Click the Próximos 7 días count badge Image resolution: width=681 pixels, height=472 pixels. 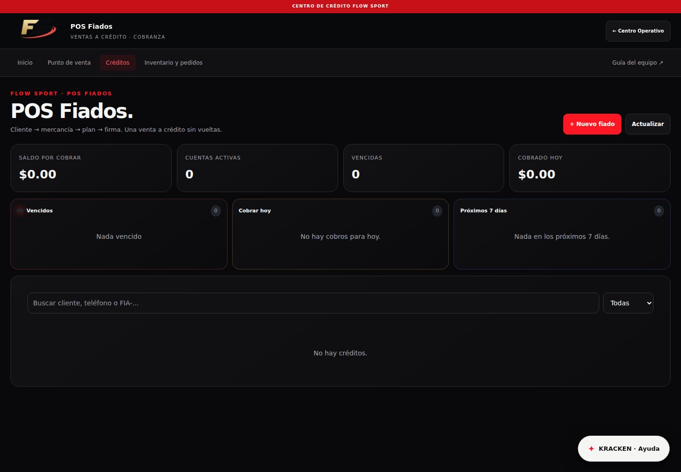[x=659, y=211]
